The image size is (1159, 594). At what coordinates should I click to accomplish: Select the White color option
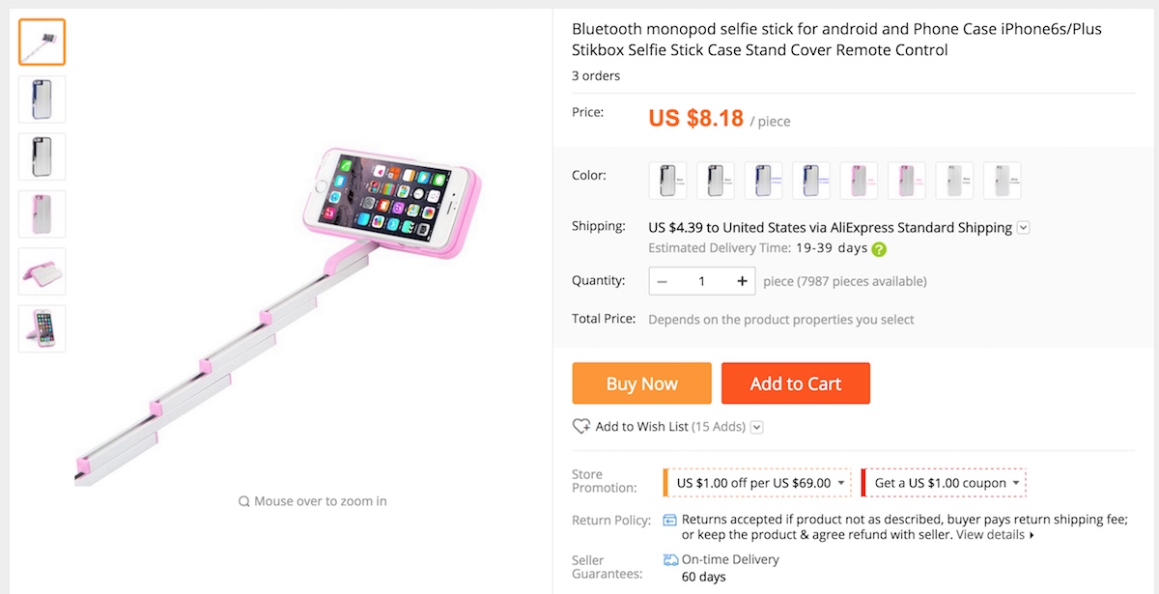pos(954,180)
